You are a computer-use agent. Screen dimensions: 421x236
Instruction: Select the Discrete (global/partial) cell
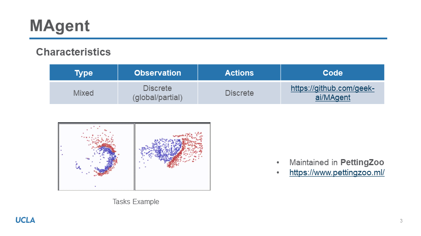157,93
